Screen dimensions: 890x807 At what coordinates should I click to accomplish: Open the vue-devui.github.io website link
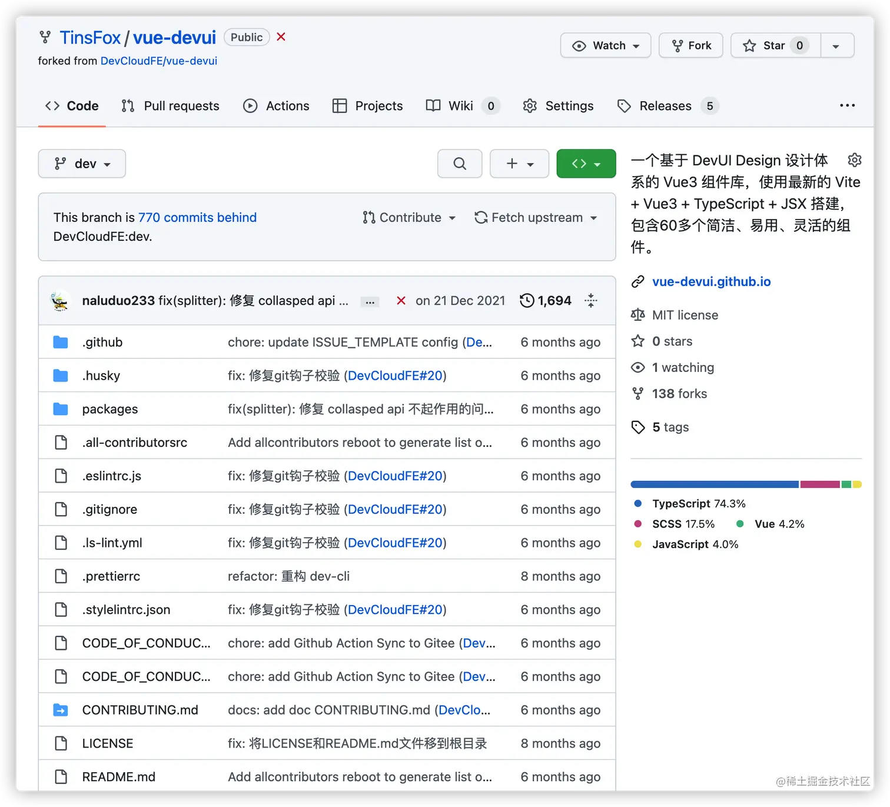711,282
